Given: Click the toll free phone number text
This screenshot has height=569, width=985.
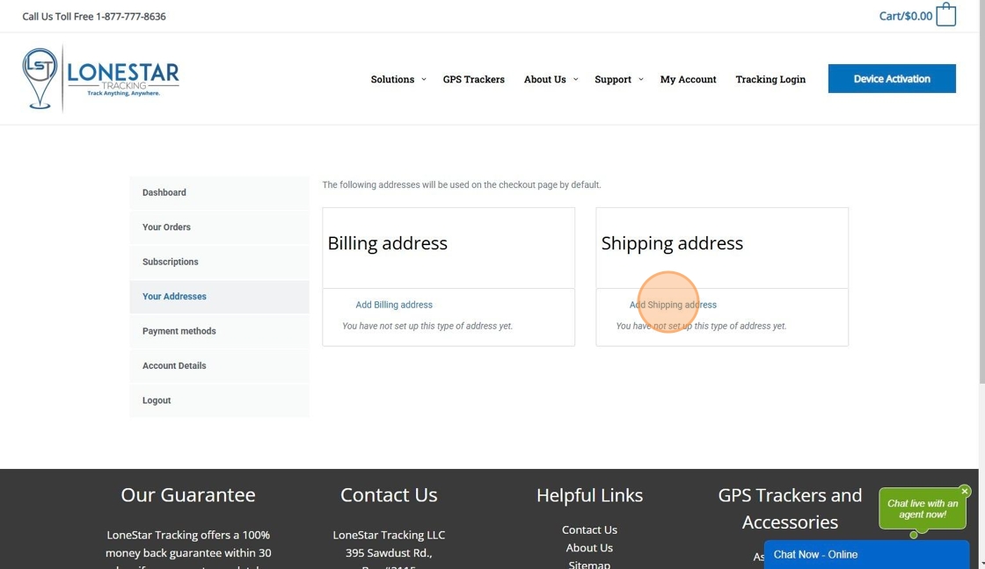Looking at the screenshot, I should (x=131, y=17).
